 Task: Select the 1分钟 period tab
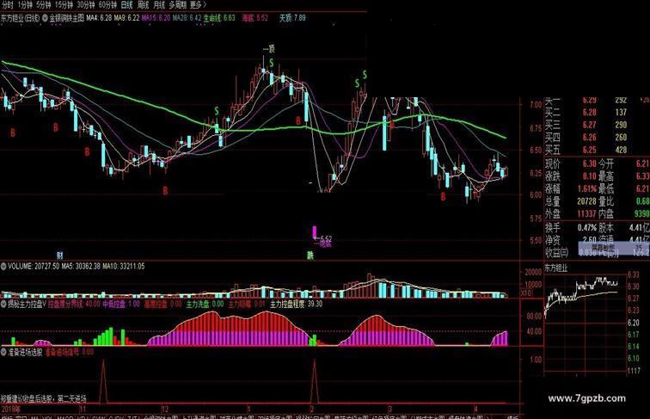pos(25,5)
